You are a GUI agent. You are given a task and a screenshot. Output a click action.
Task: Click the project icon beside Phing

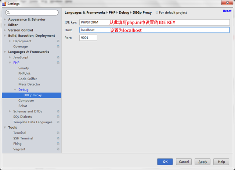pos(58,144)
